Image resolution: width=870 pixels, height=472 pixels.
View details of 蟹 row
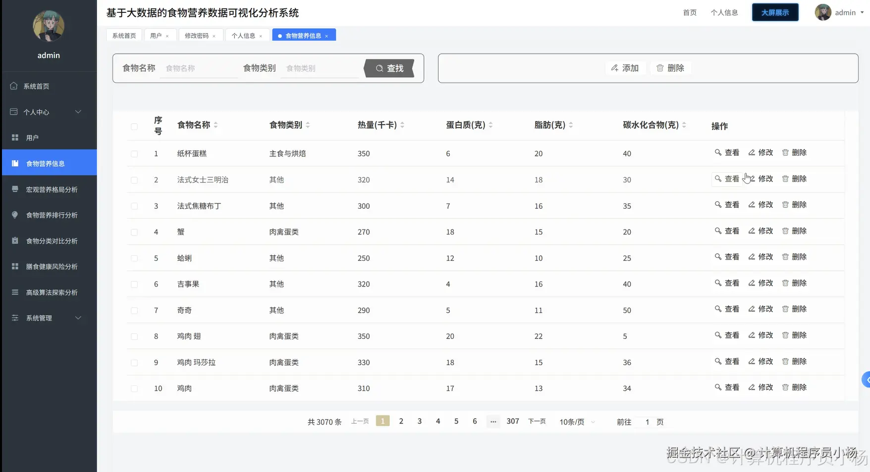(727, 231)
